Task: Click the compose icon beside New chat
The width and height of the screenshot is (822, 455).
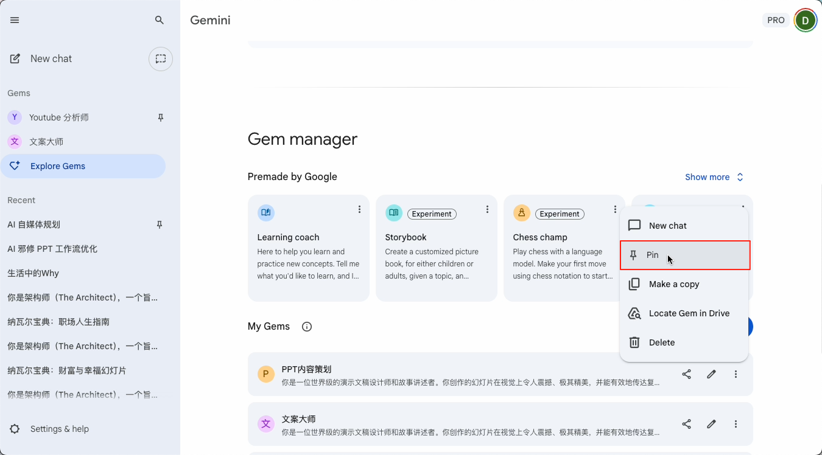Action: pos(14,58)
